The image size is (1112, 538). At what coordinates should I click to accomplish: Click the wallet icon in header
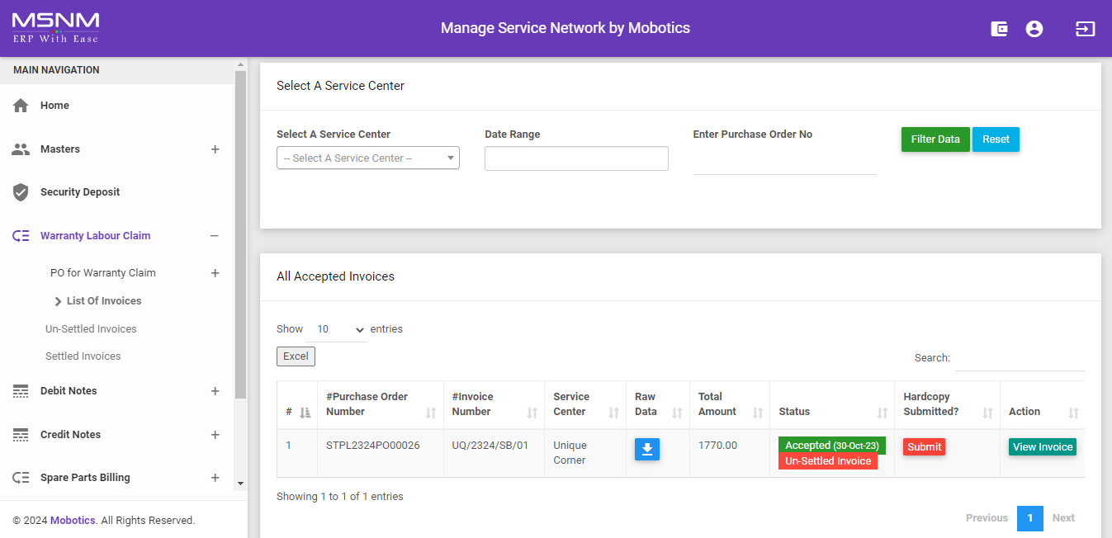tap(999, 29)
